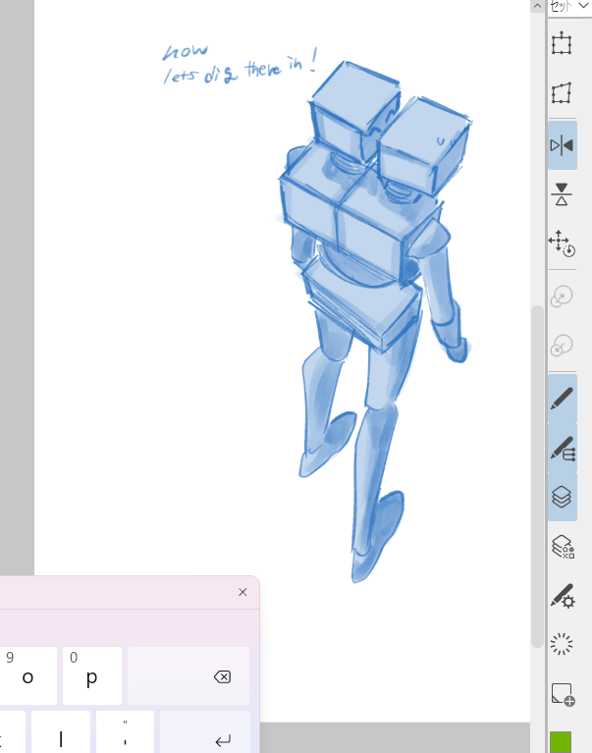This screenshot has height=753, width=592.
Task: Click the upper greyed-out circle arrow icon
Action: click(x=562, y=296)
